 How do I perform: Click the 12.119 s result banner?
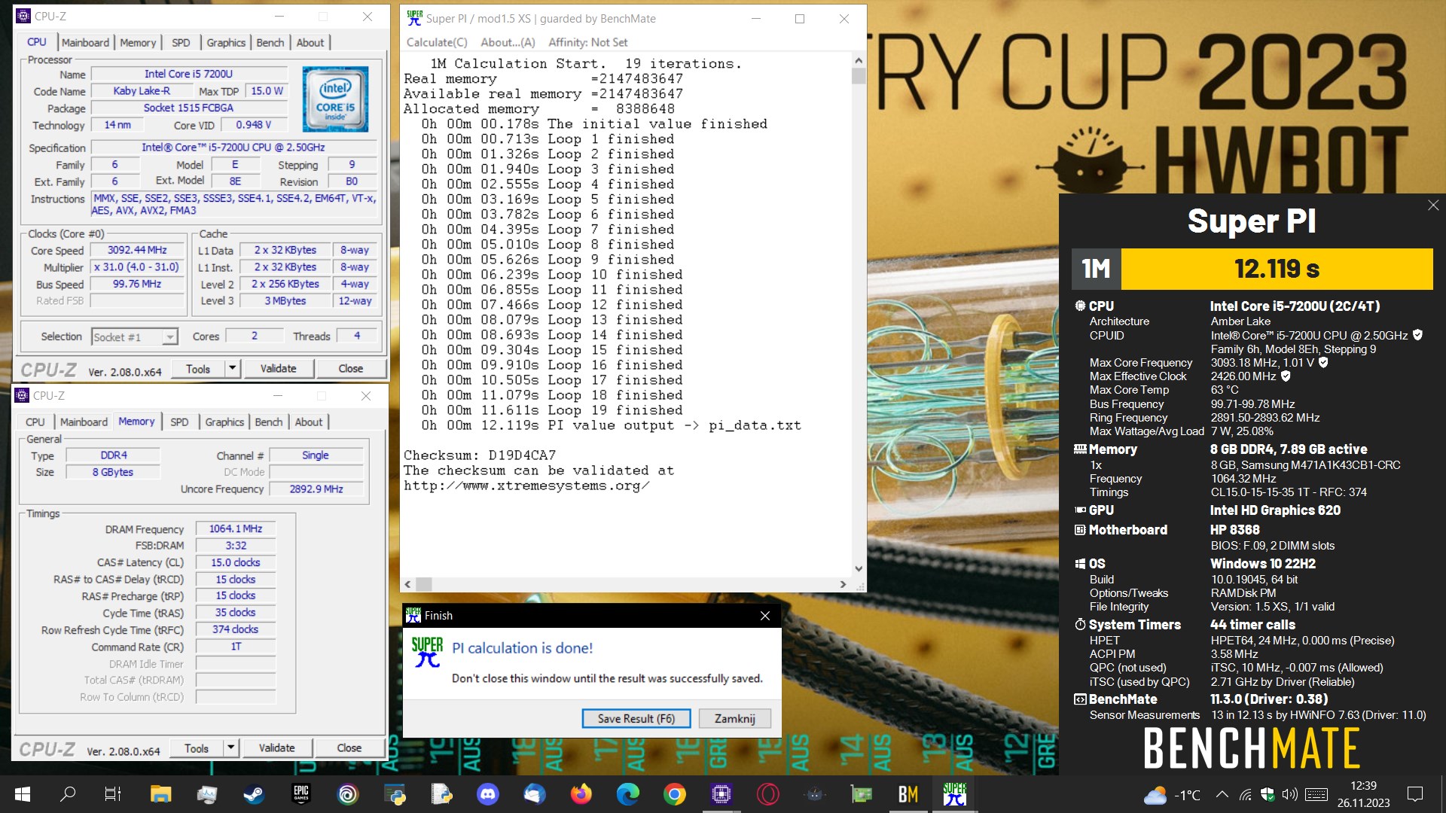pos(1277,269)
